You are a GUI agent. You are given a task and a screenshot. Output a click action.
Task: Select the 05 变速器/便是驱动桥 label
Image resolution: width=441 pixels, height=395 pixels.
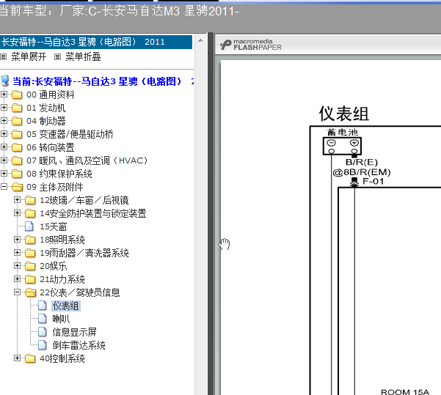(x=70, y=134)
